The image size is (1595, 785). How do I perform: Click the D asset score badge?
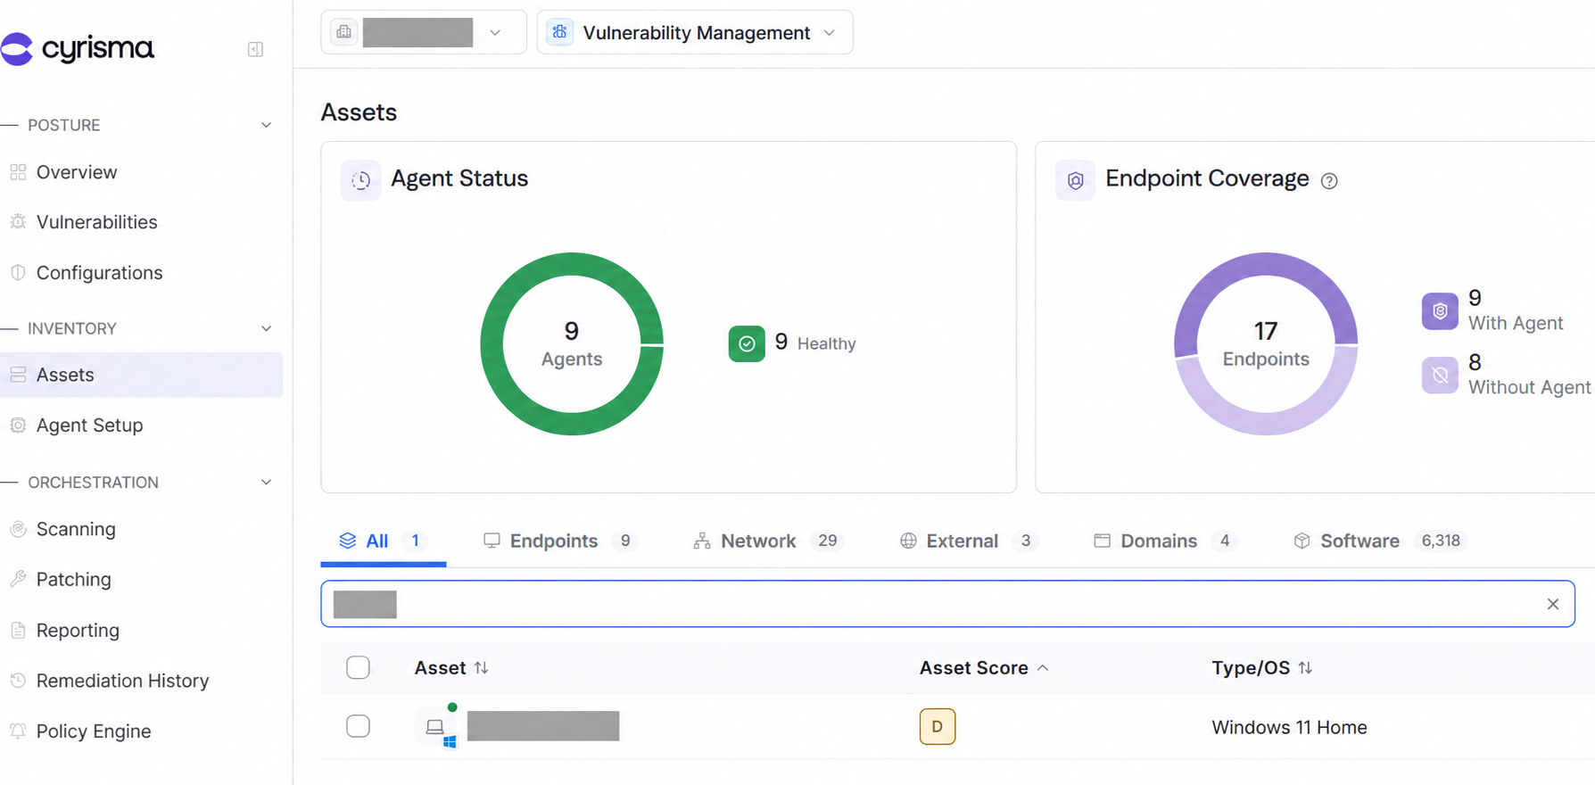(x=937, y=726)
